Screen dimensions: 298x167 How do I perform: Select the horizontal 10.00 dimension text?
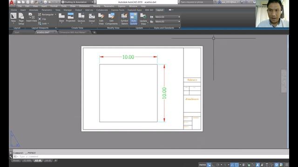point(128,57)
